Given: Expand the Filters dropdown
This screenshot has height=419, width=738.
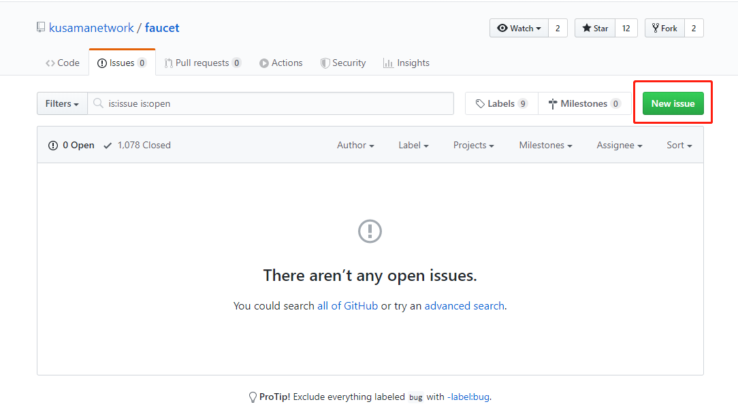Looking at the screenshot, I should (x=62, y=104).
